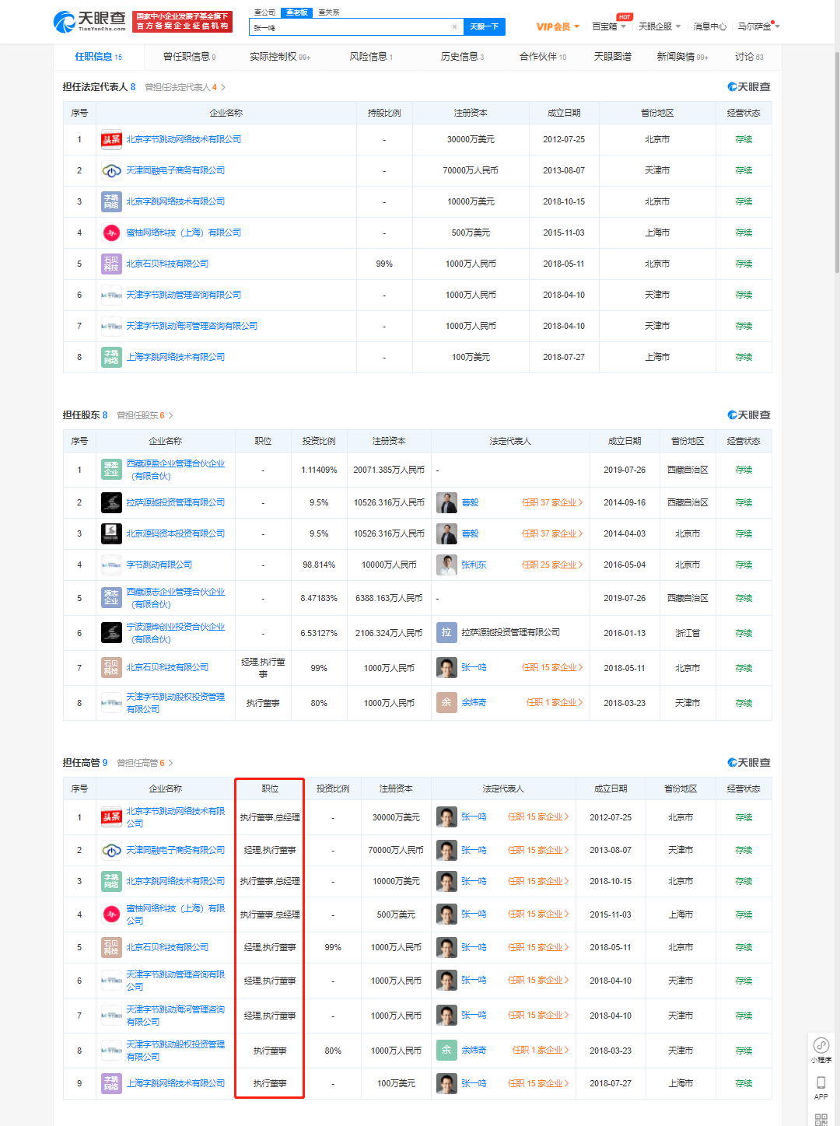Select 查关系 search mode
The width and height of the screenshot is (840, 1126).
(328, 12)
